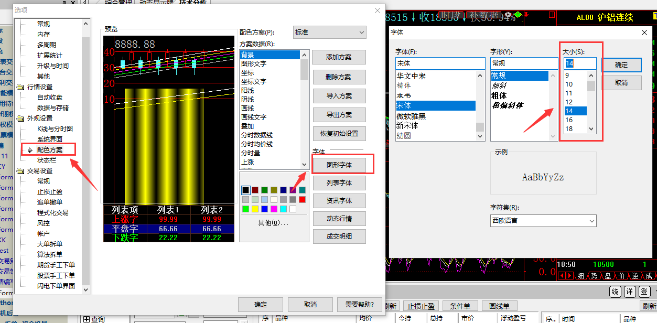657x323 pixels.
Task: Click the 详 details icon button
Action: tap(630, 292)
